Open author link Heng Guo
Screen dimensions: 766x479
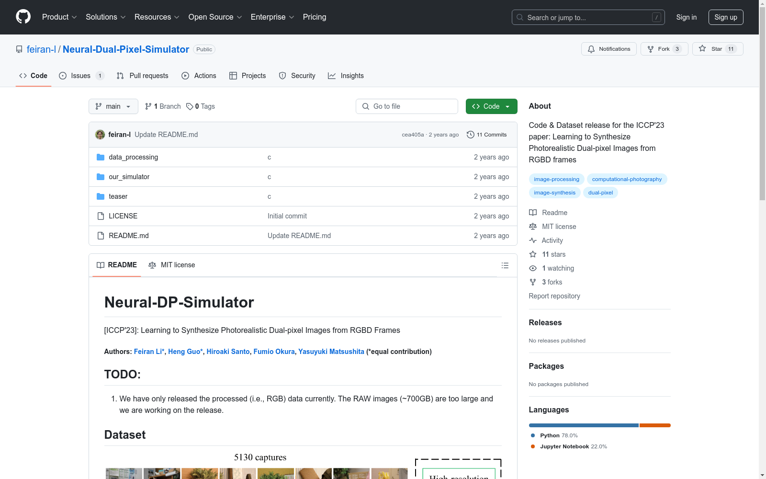tap(185, 352)
